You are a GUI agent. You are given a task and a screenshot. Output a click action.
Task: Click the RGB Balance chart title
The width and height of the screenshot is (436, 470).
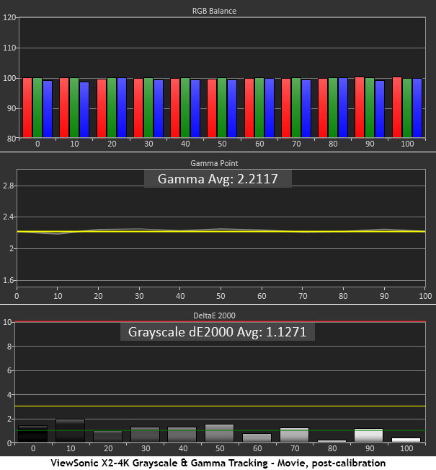click(x=218, y=11)
